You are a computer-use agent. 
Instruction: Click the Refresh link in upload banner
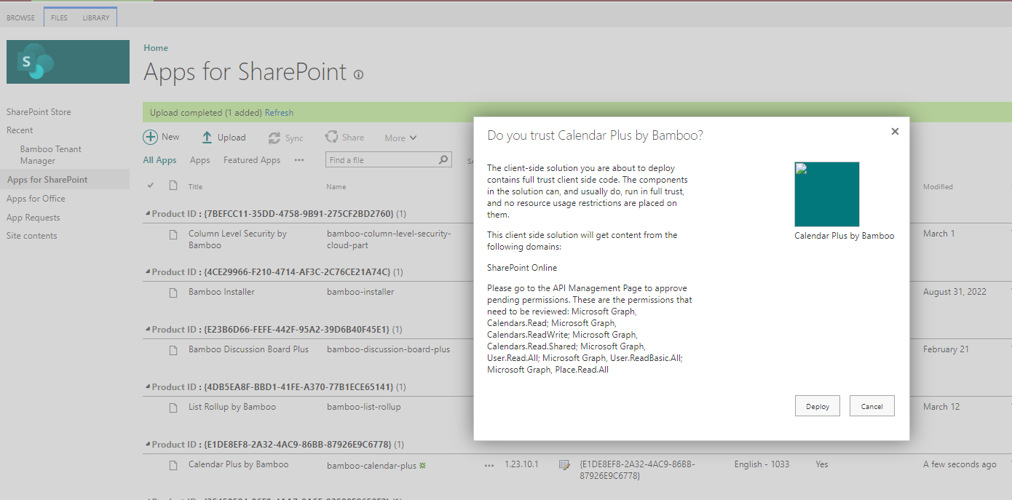[x=279, y=113]
